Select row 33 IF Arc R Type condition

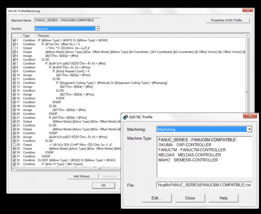62,164
